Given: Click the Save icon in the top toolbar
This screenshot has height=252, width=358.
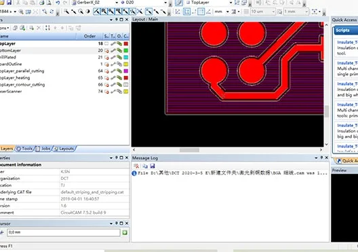Looking at the screenshot, I should [x=9, y=3].
